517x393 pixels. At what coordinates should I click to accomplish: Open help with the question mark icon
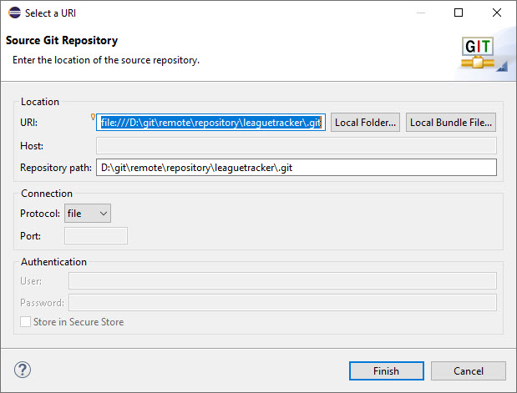point(23,370)
